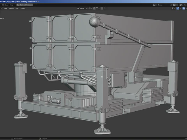The image size is (187, 140).
Task: Click the delete scene icon
Action: (177, 5)
